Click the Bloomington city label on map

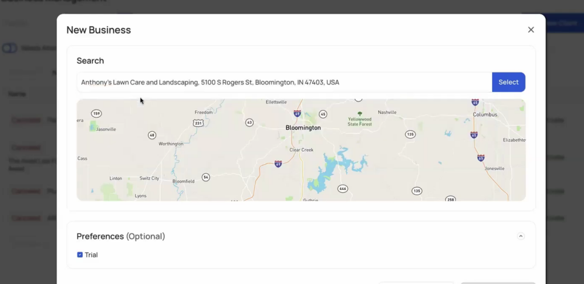pos(303,128)
